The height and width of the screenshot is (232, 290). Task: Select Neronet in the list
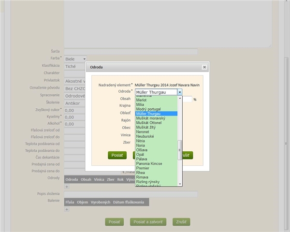click(x=156, y=132)
